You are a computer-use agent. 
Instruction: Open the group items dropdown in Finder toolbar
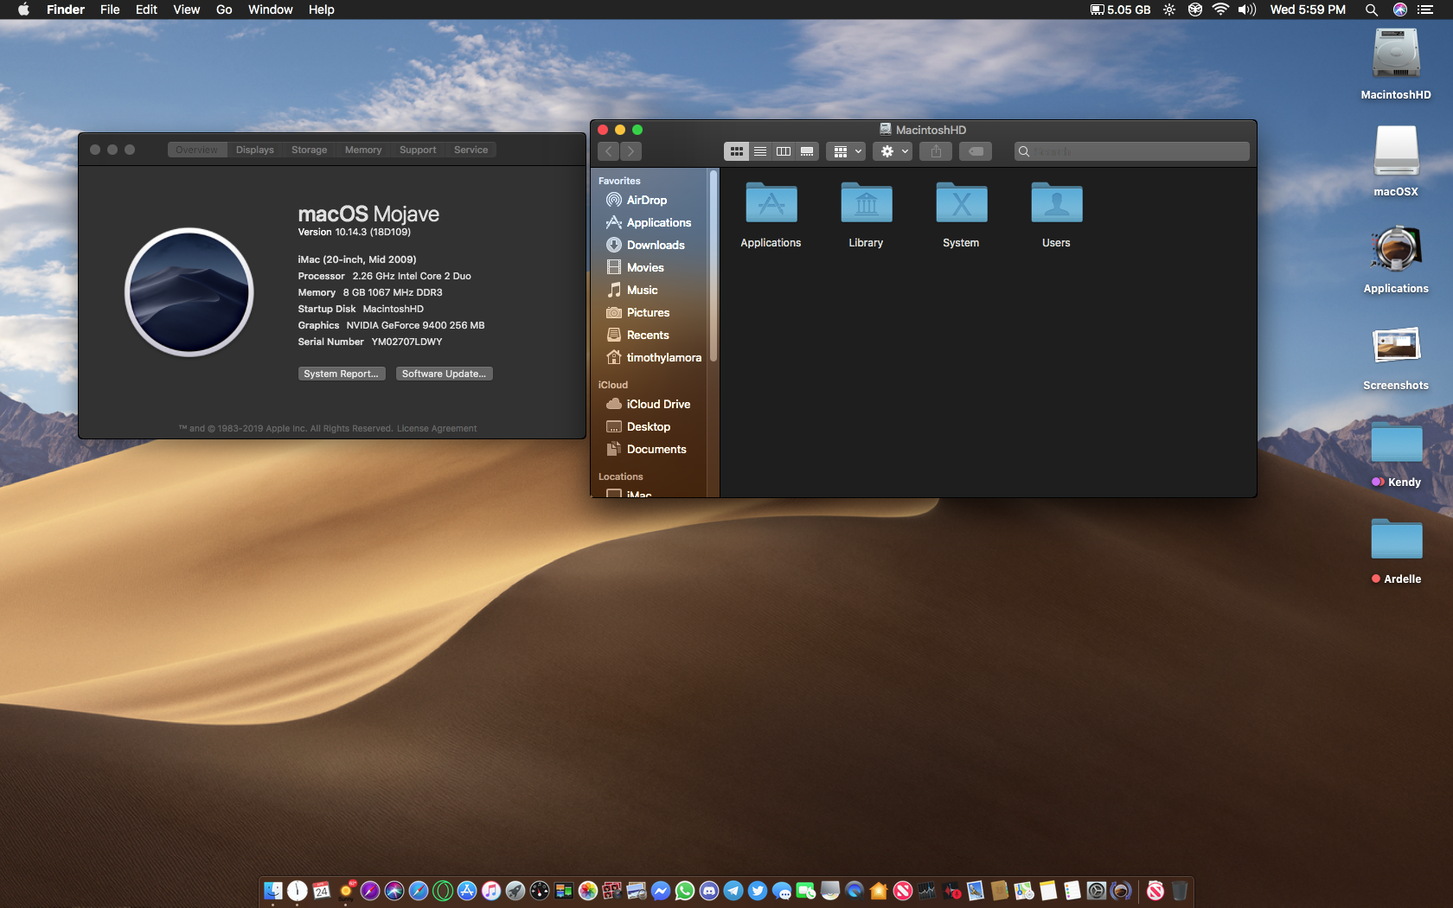click(846, 151)
